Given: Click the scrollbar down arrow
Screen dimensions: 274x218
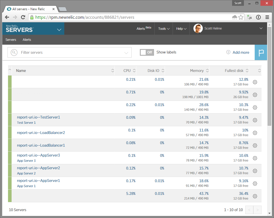Looking at the screenshot, I should (x=269, y=214).
